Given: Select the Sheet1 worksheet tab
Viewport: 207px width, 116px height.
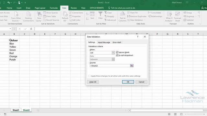Looking at the screenshot, I should (x=16, y=110).
